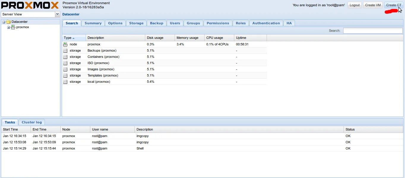Switch to the Tasks tab
Screen dimensions: 405x178
point(10,122)
